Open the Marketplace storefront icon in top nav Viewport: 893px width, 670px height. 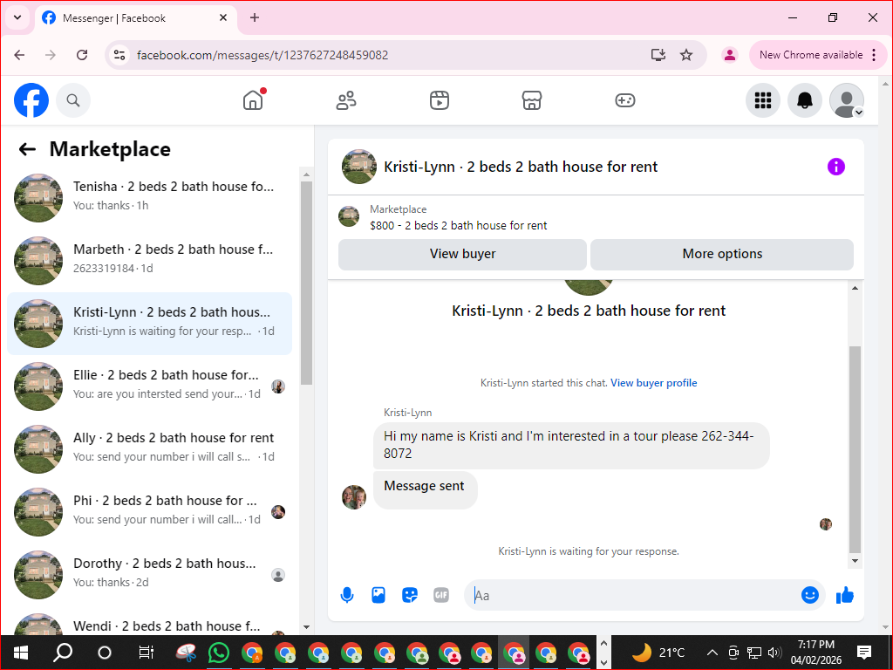point(532,100)
